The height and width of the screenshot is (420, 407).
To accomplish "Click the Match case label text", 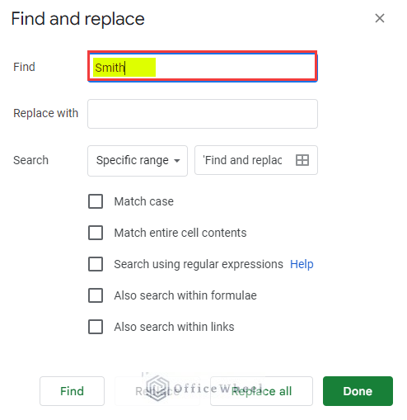I will [x=144, y=201].
